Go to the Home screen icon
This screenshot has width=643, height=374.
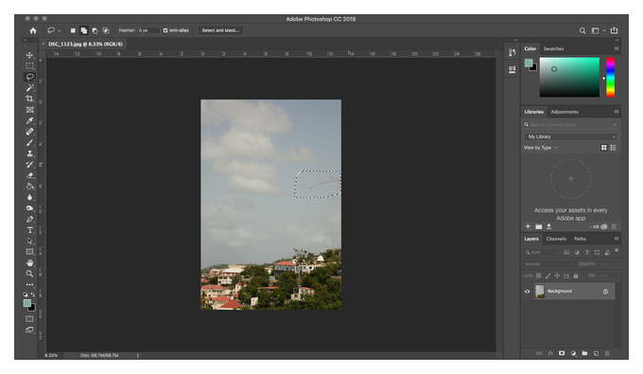click(x=33, y=30)
